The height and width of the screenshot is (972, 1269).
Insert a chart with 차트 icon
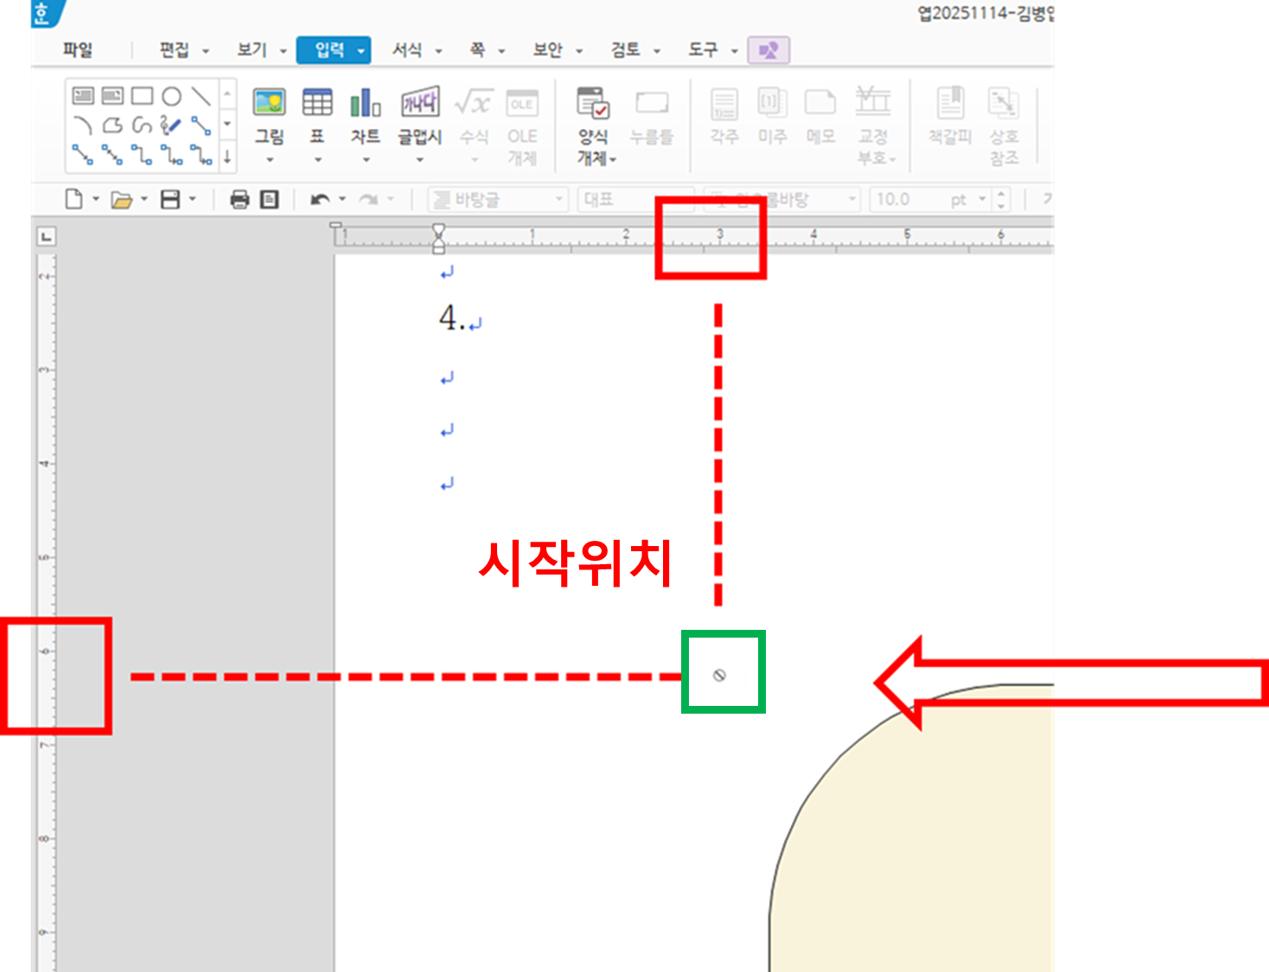coord(366,103)
